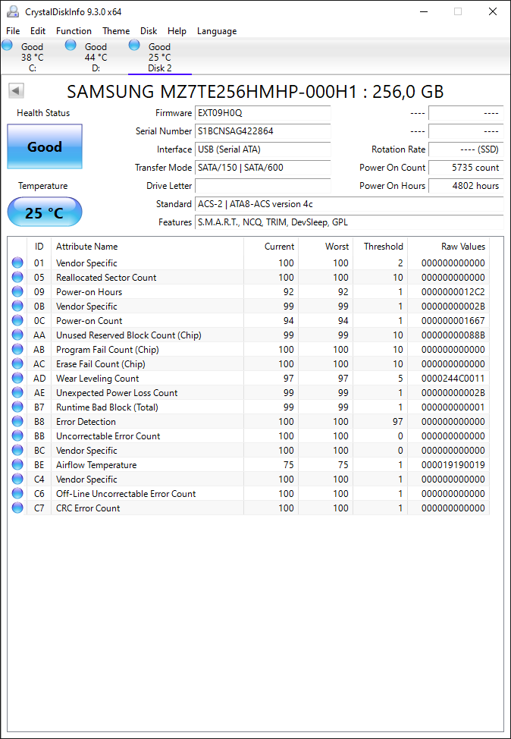
Task: Open the Disk menu
Action: coord(149,31)
